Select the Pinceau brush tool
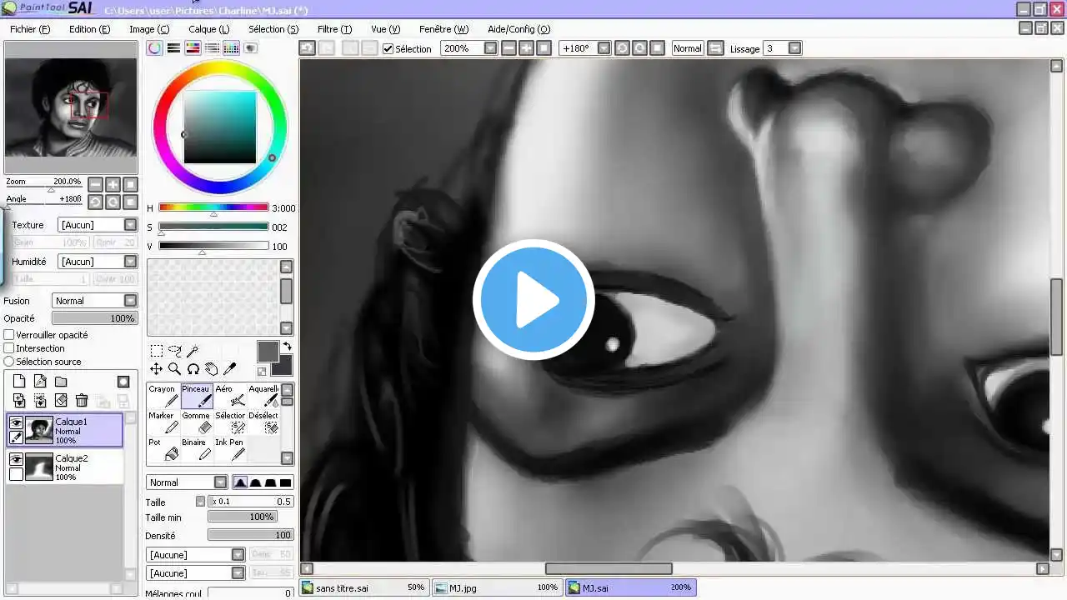Image resolution: width=1067 pixels, height=600 pixels. [x=197, y=396]
